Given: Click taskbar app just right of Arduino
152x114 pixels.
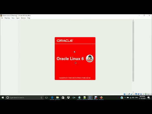Looking at the screenshot, I should pyautogui.click(x=79, y=98).
